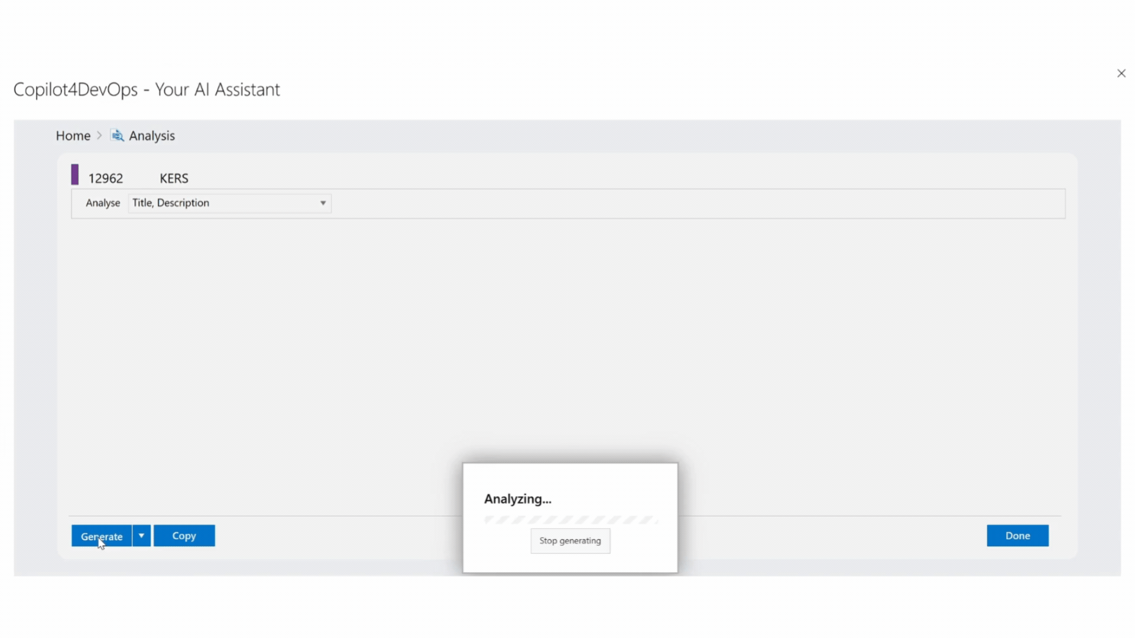Click the purple work item type bar
This screenshot has width=1135, height=638.
tap(75, 175)
